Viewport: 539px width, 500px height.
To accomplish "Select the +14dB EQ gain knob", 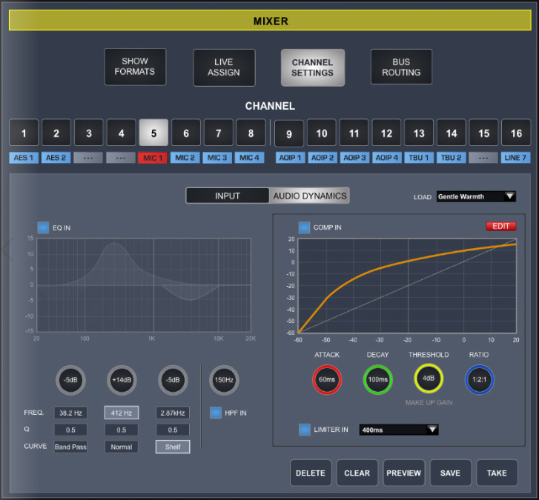I will click(122, 380).
